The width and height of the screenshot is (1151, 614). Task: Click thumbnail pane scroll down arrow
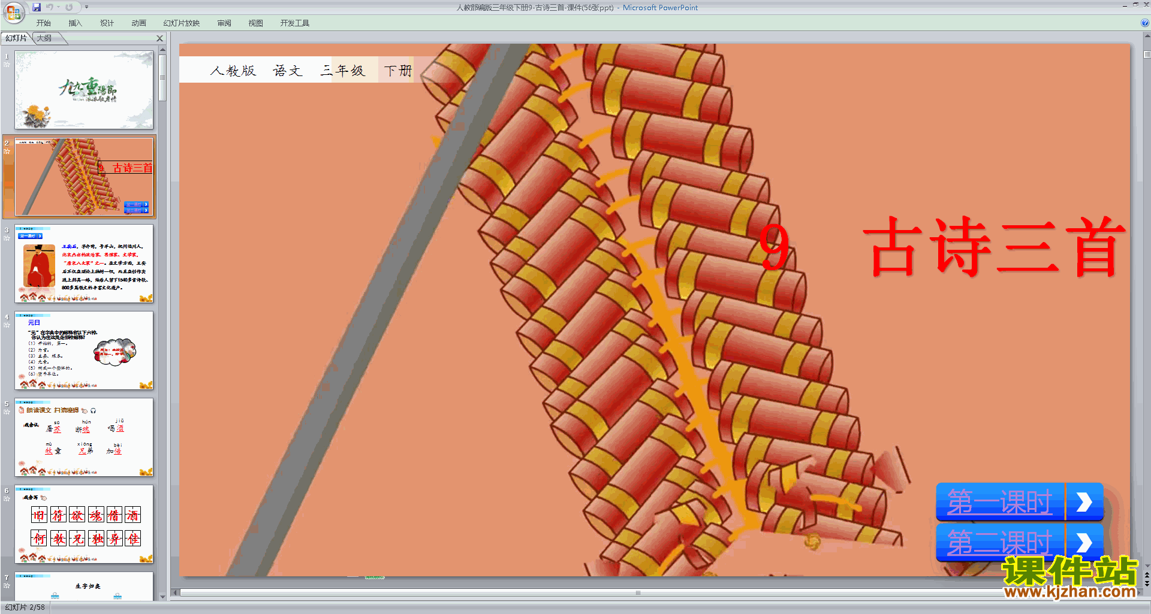[162, 597]
